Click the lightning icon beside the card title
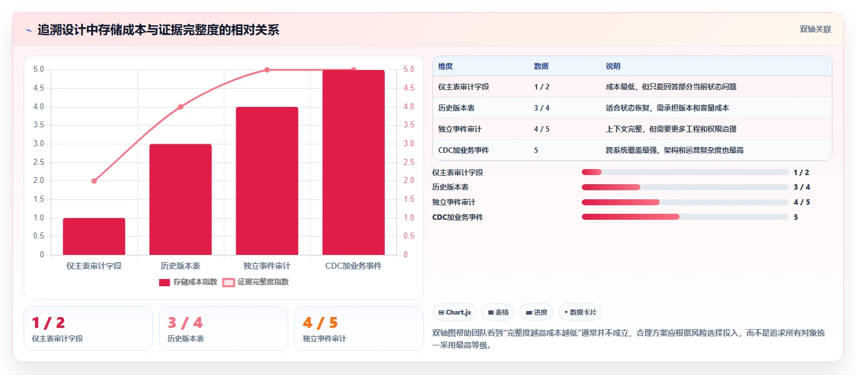The image size is (856, 375). coord(29,30)
